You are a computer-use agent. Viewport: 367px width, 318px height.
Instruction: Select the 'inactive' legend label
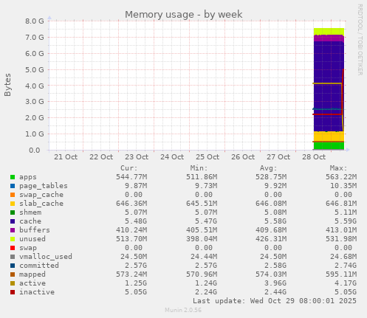click(37, 292)
